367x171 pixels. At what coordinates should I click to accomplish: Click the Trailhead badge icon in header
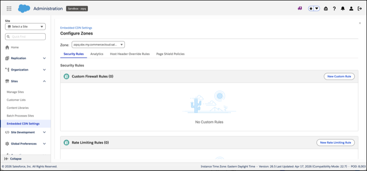click(326, 9)
